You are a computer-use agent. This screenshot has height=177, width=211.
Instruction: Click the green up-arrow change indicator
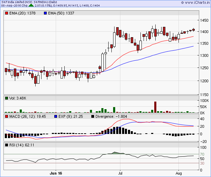(x=31, y=6)
